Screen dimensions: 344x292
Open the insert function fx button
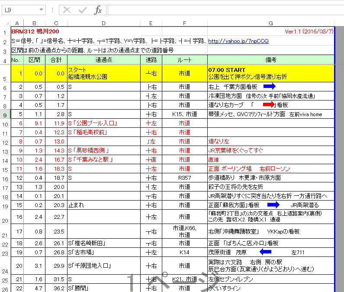point(98,10)
